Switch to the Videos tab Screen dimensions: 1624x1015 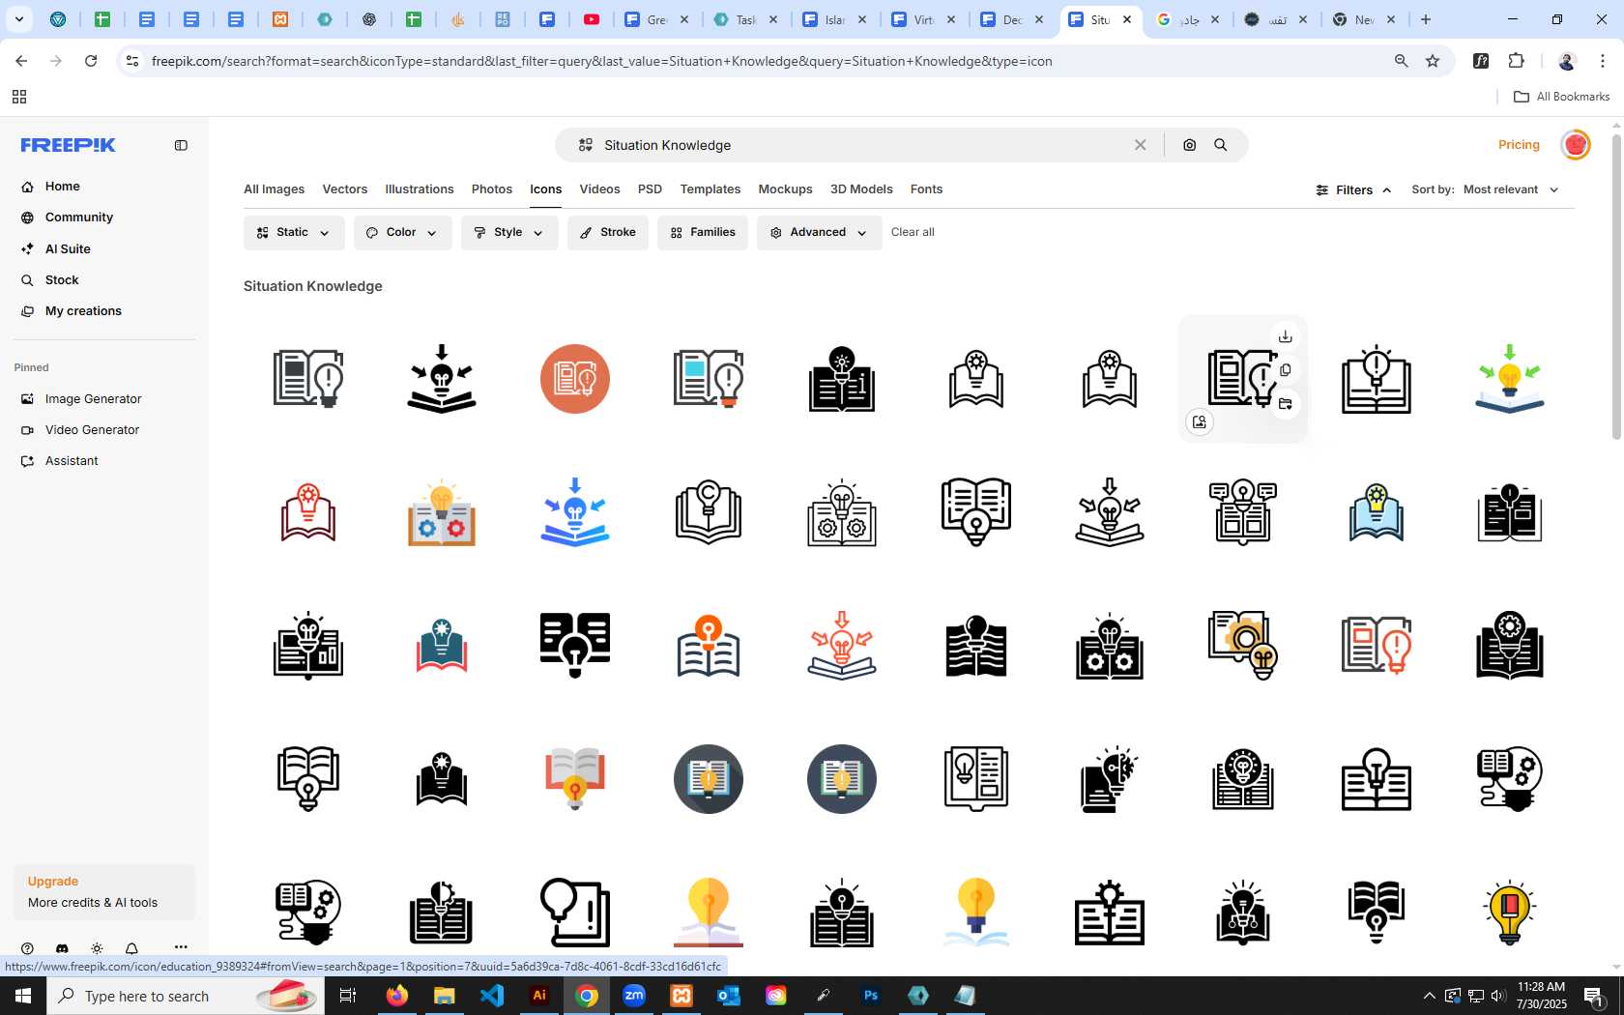click(599, 189)
